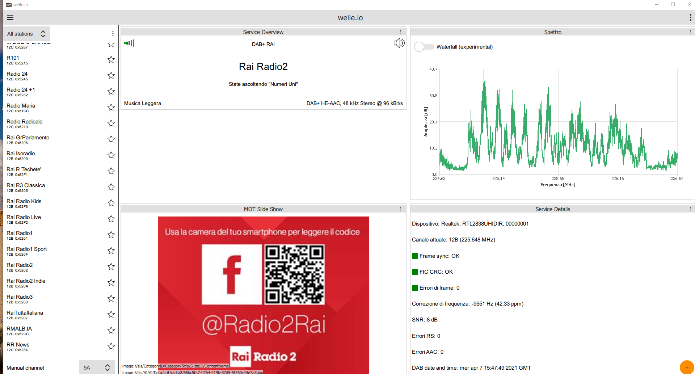Viewport: 695px width, 374px height.
Task: Star the Radio 24 +1 station
Action: click(111, 91)
